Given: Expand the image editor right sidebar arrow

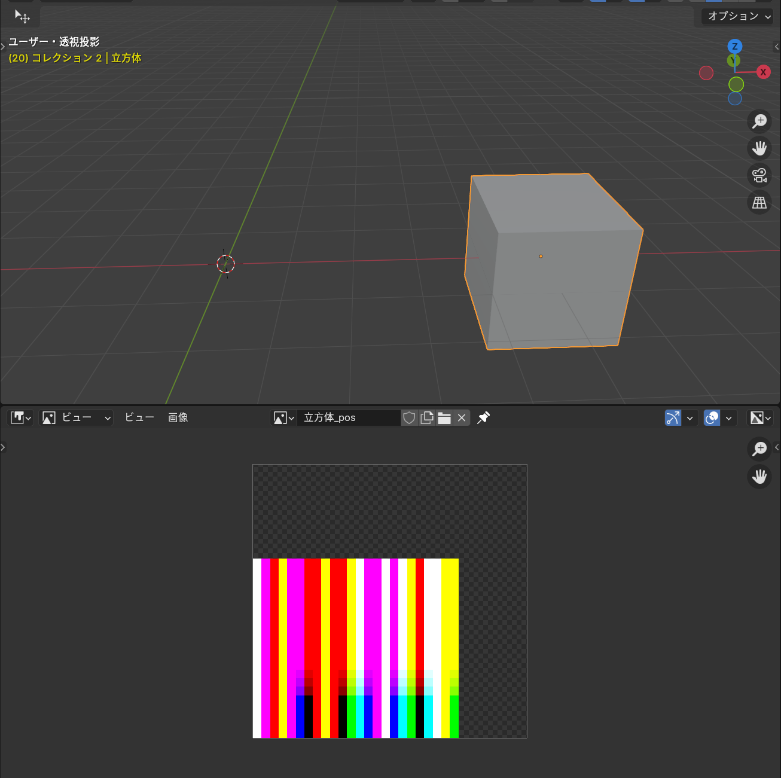Looking at the screenshot, I should tap(777, 447).
